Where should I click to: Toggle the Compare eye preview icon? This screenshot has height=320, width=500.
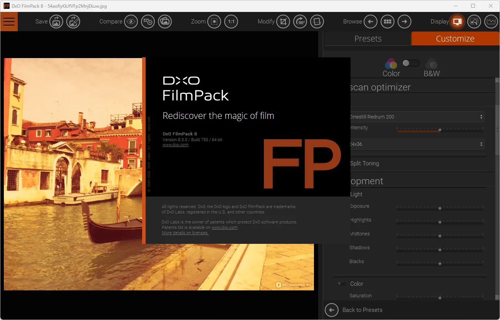coord(131,22)
